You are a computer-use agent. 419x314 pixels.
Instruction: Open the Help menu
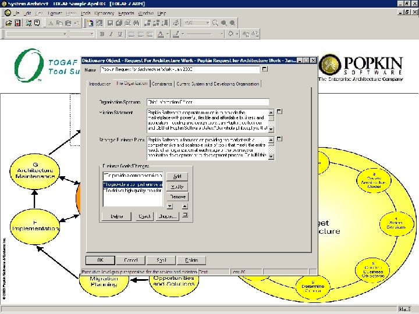[162, 13]
